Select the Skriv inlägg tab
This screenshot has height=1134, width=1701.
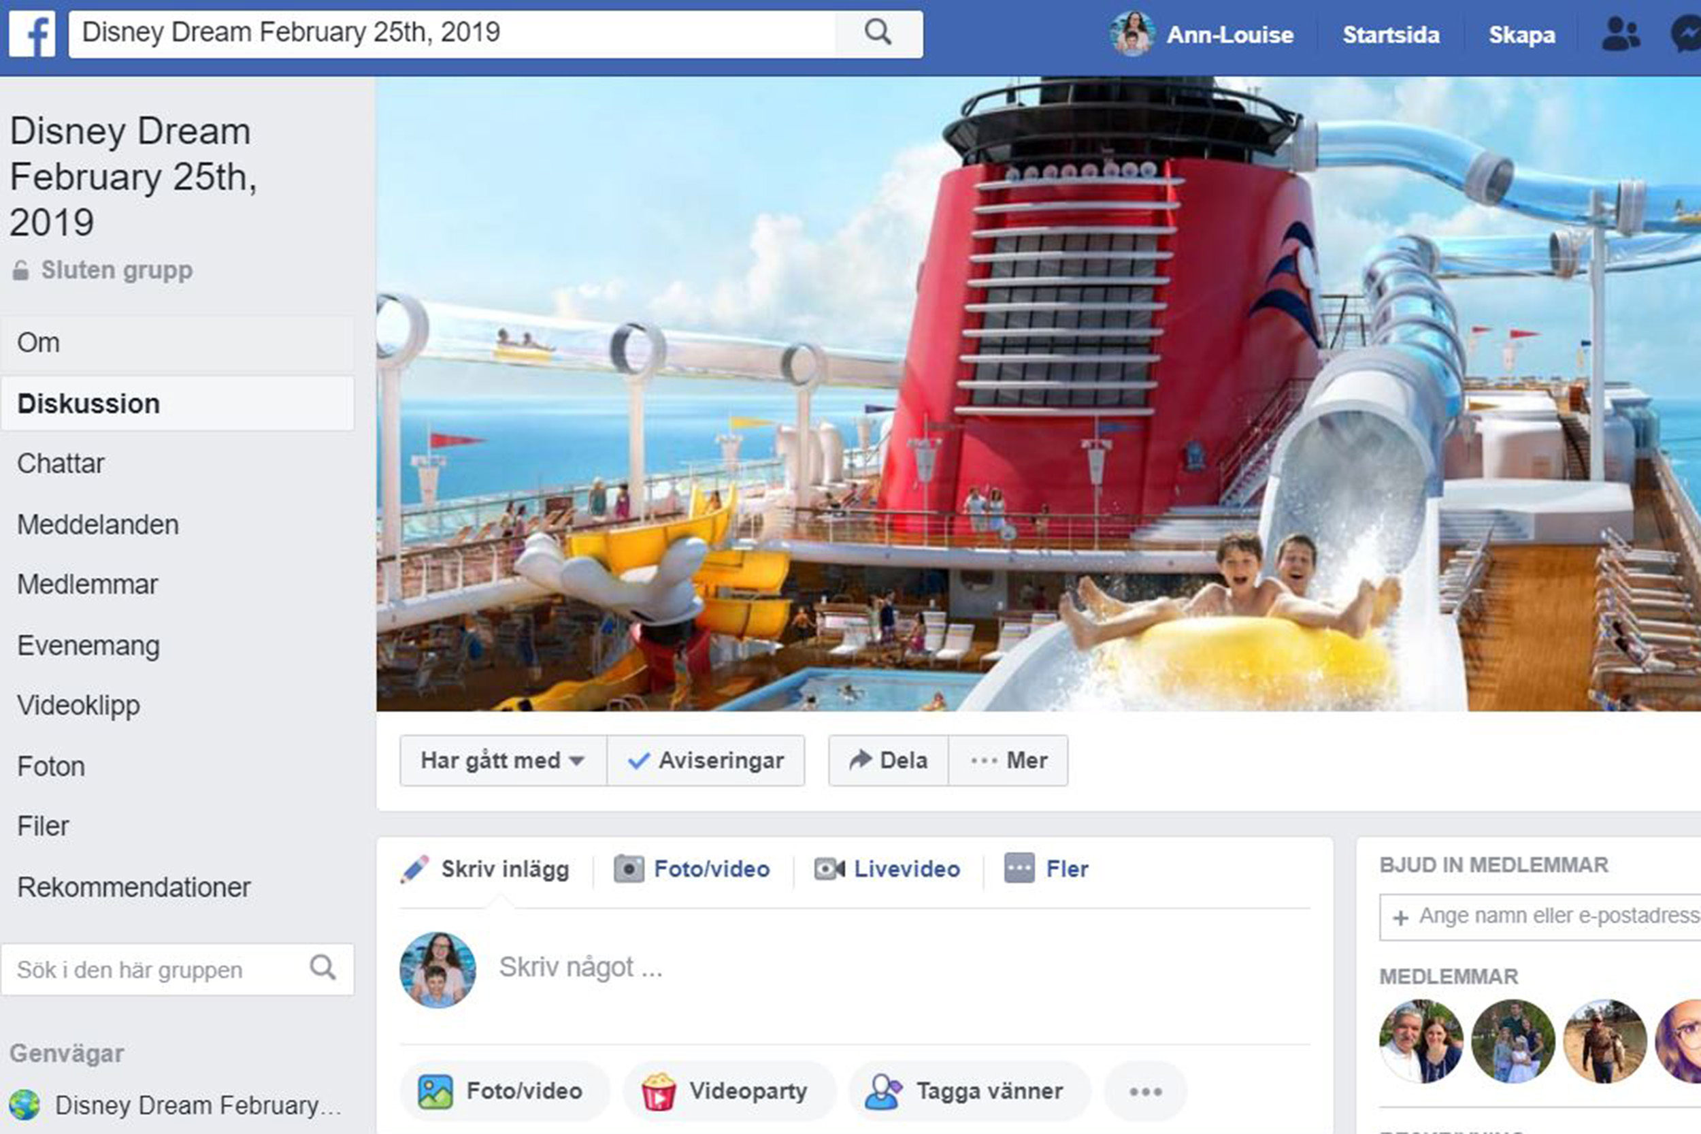[485, 869]
